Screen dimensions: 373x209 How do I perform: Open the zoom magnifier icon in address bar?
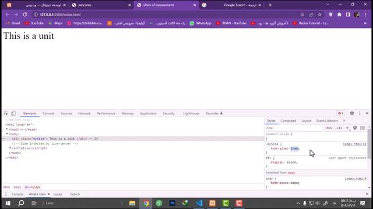click(302, 15)
